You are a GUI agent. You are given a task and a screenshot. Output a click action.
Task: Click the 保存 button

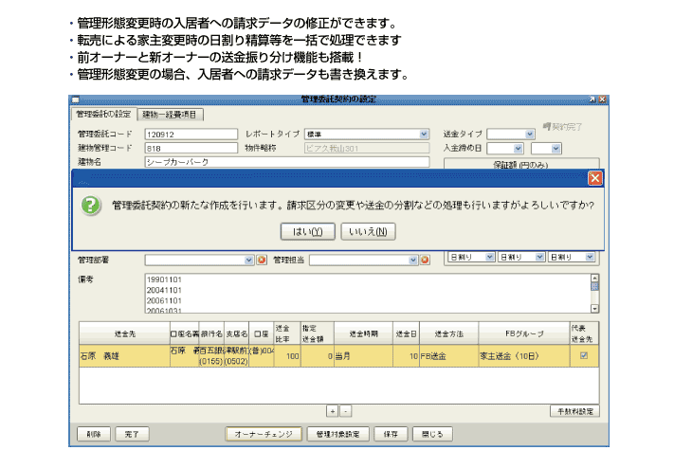tap(391, 434)
